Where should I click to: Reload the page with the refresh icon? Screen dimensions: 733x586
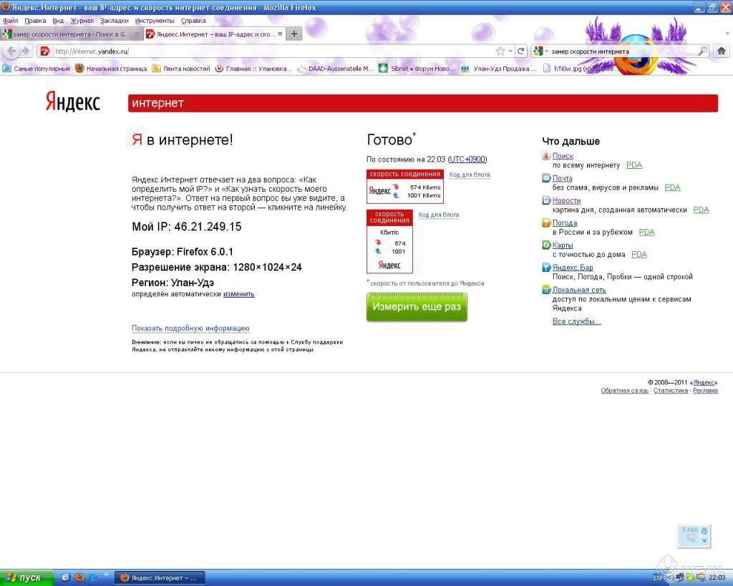pyautogui.click(x=521, y=51)
